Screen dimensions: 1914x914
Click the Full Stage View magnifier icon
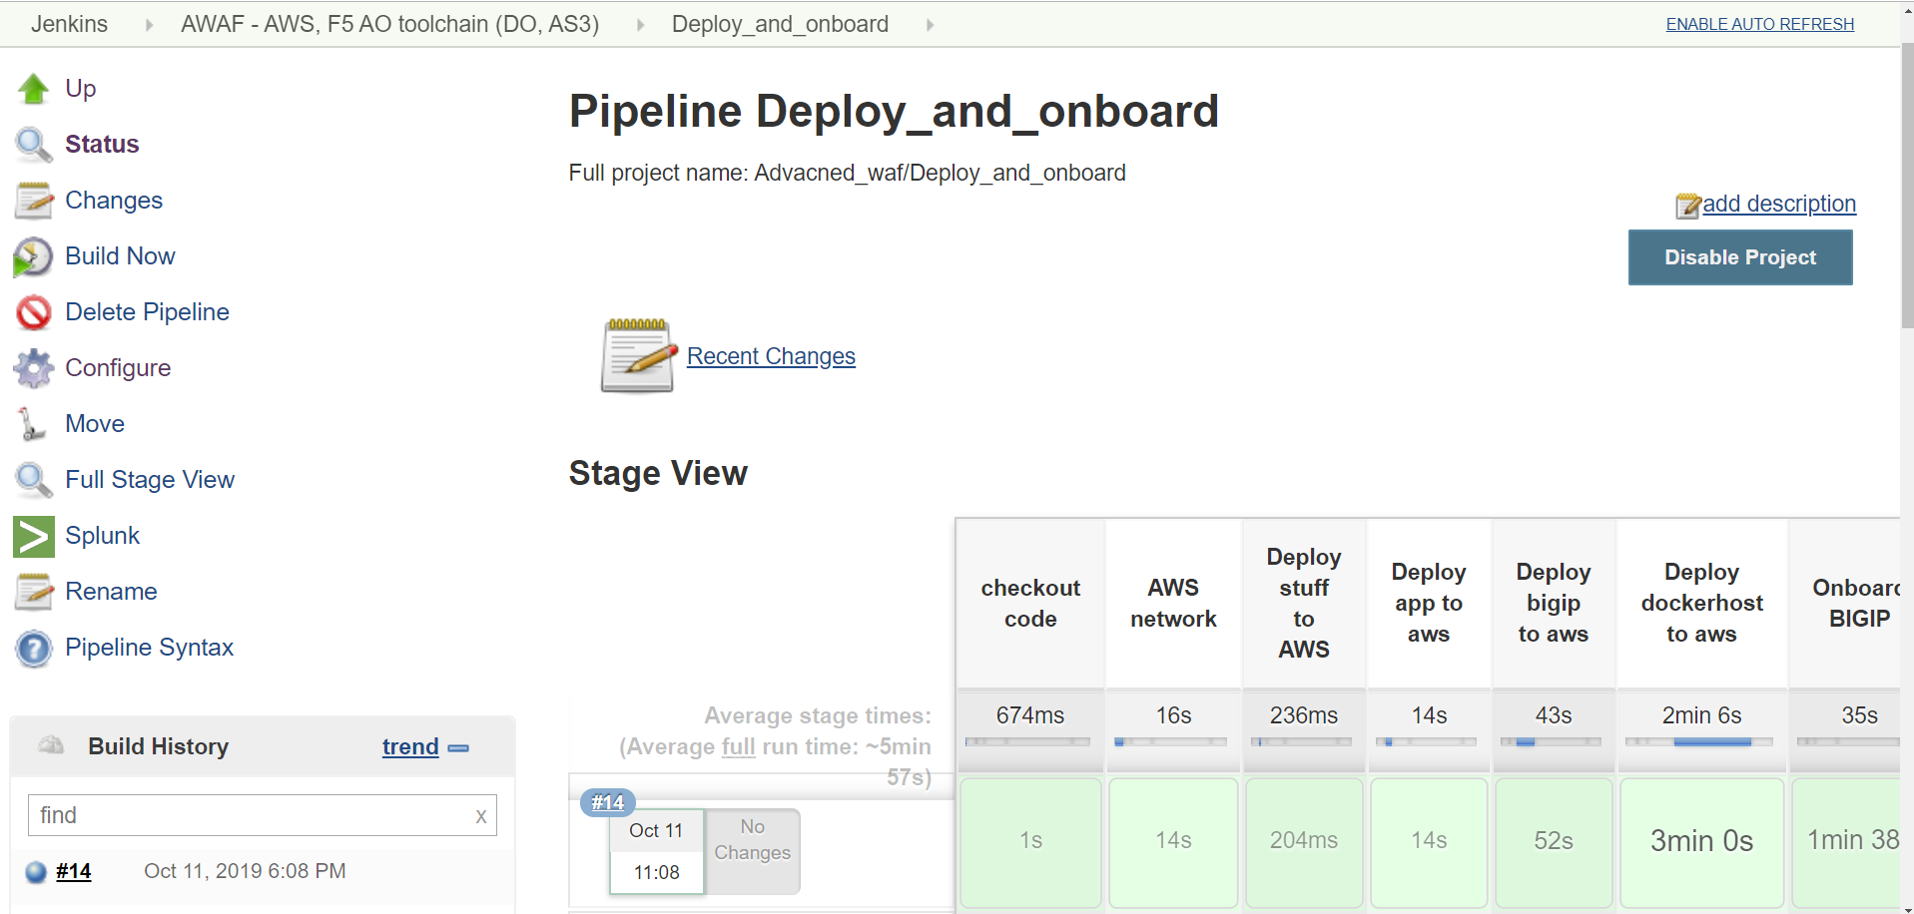click(x=33, y=480)
